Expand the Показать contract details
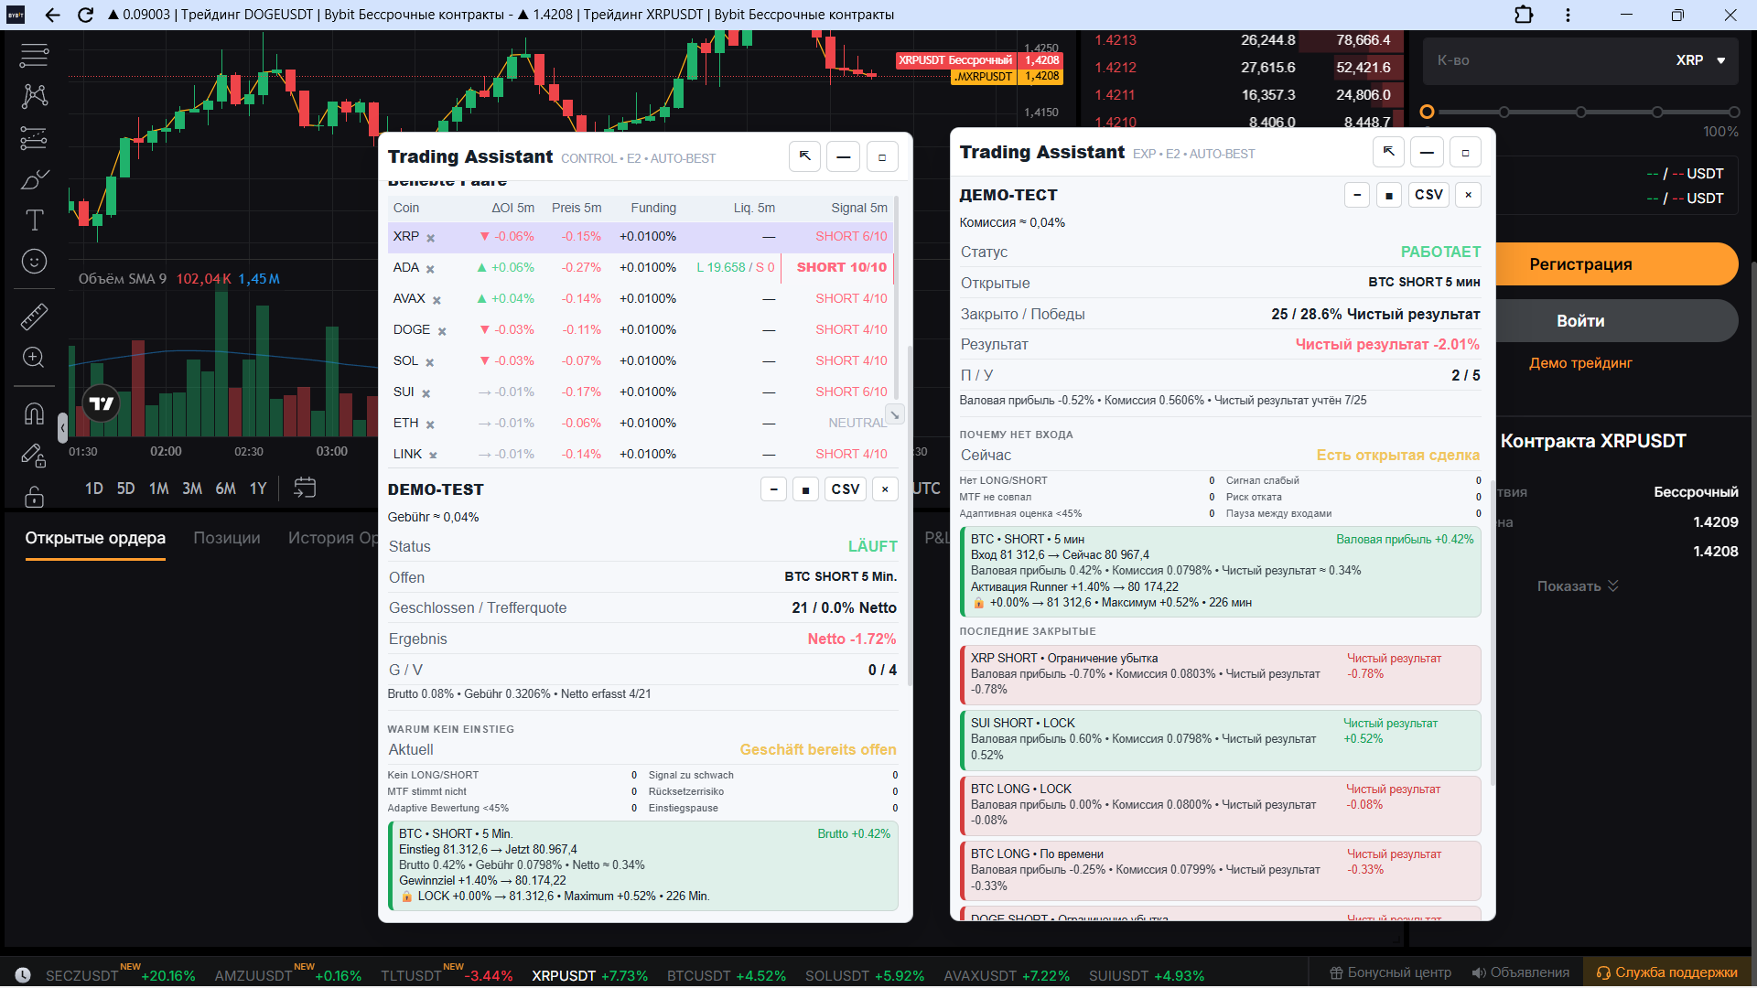The height and width of the screenshot is (988, 1757). [1578, 586]
